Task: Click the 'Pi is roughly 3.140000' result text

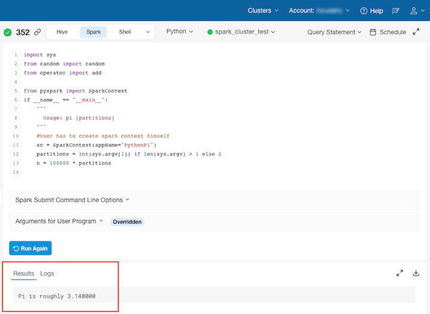Action: [x=57, y=296]
